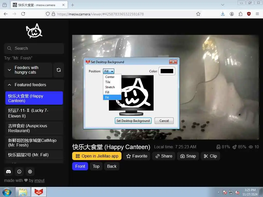Close the meow.camera tab

pos(63,5)
